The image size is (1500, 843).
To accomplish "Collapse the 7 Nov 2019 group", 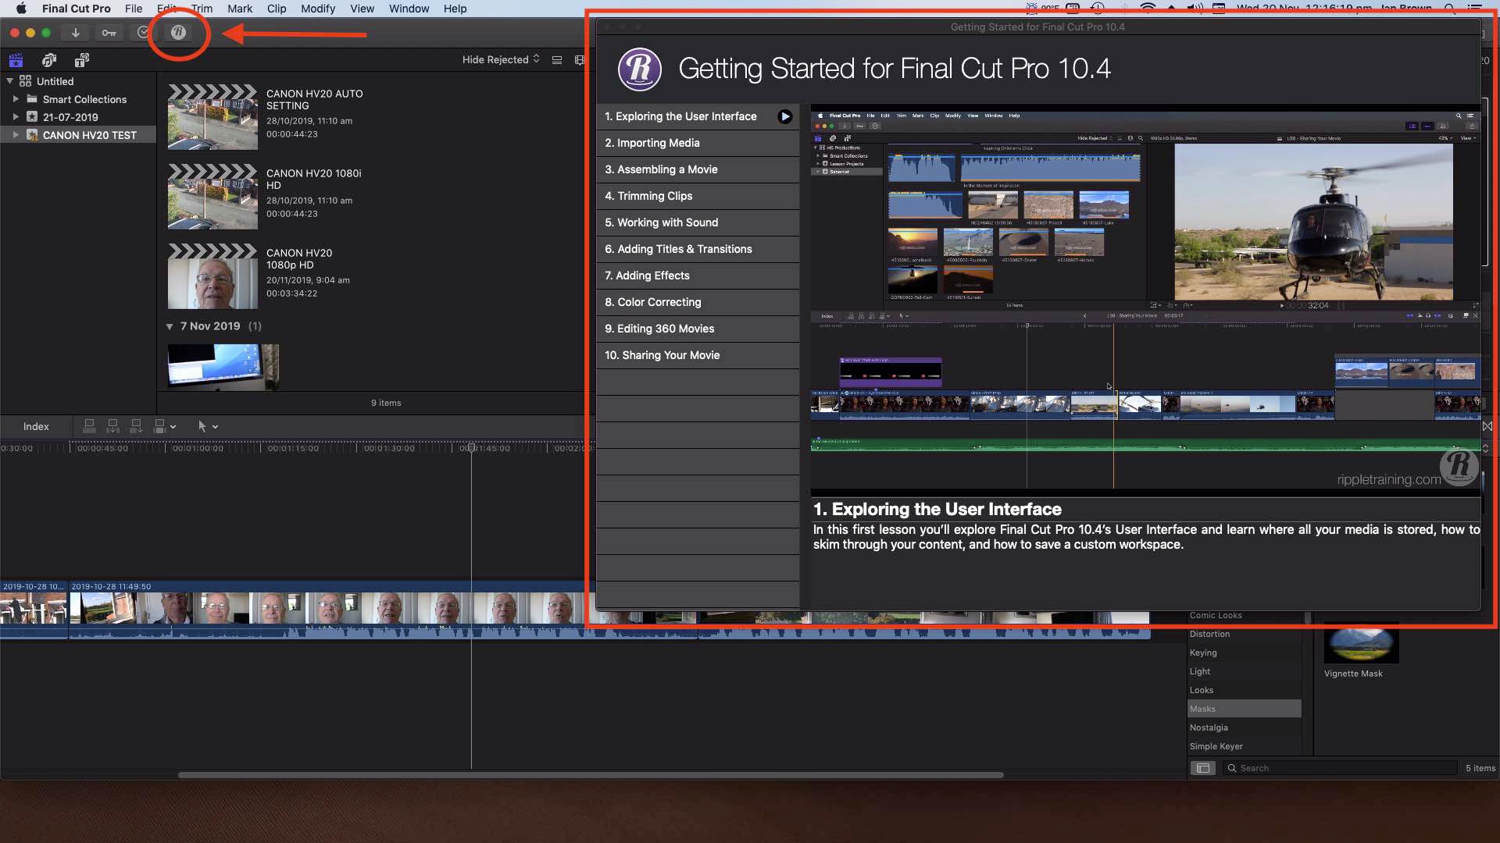I will point(170,326).
